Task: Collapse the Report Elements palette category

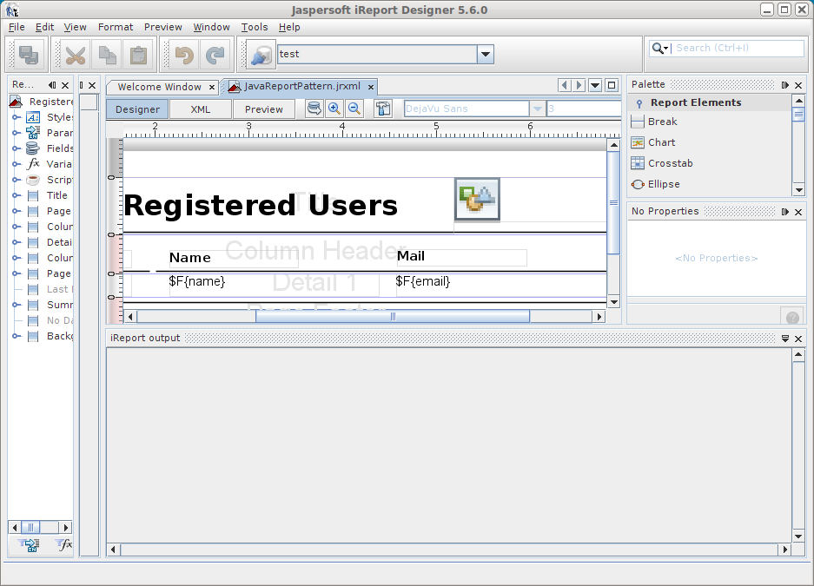Action: point(639,103)
